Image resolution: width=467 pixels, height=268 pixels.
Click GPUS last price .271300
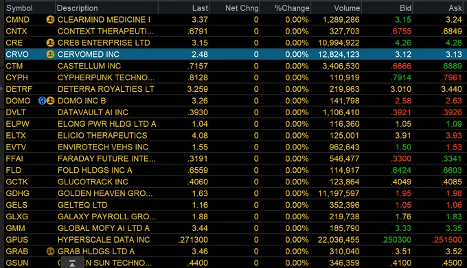point(193,240)
